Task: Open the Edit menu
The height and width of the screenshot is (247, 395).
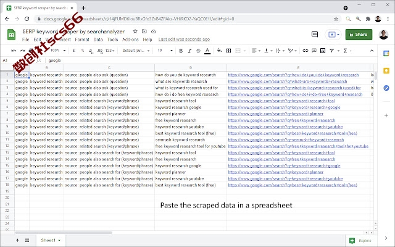Action: pyautogui.click(x=37, y=40)
